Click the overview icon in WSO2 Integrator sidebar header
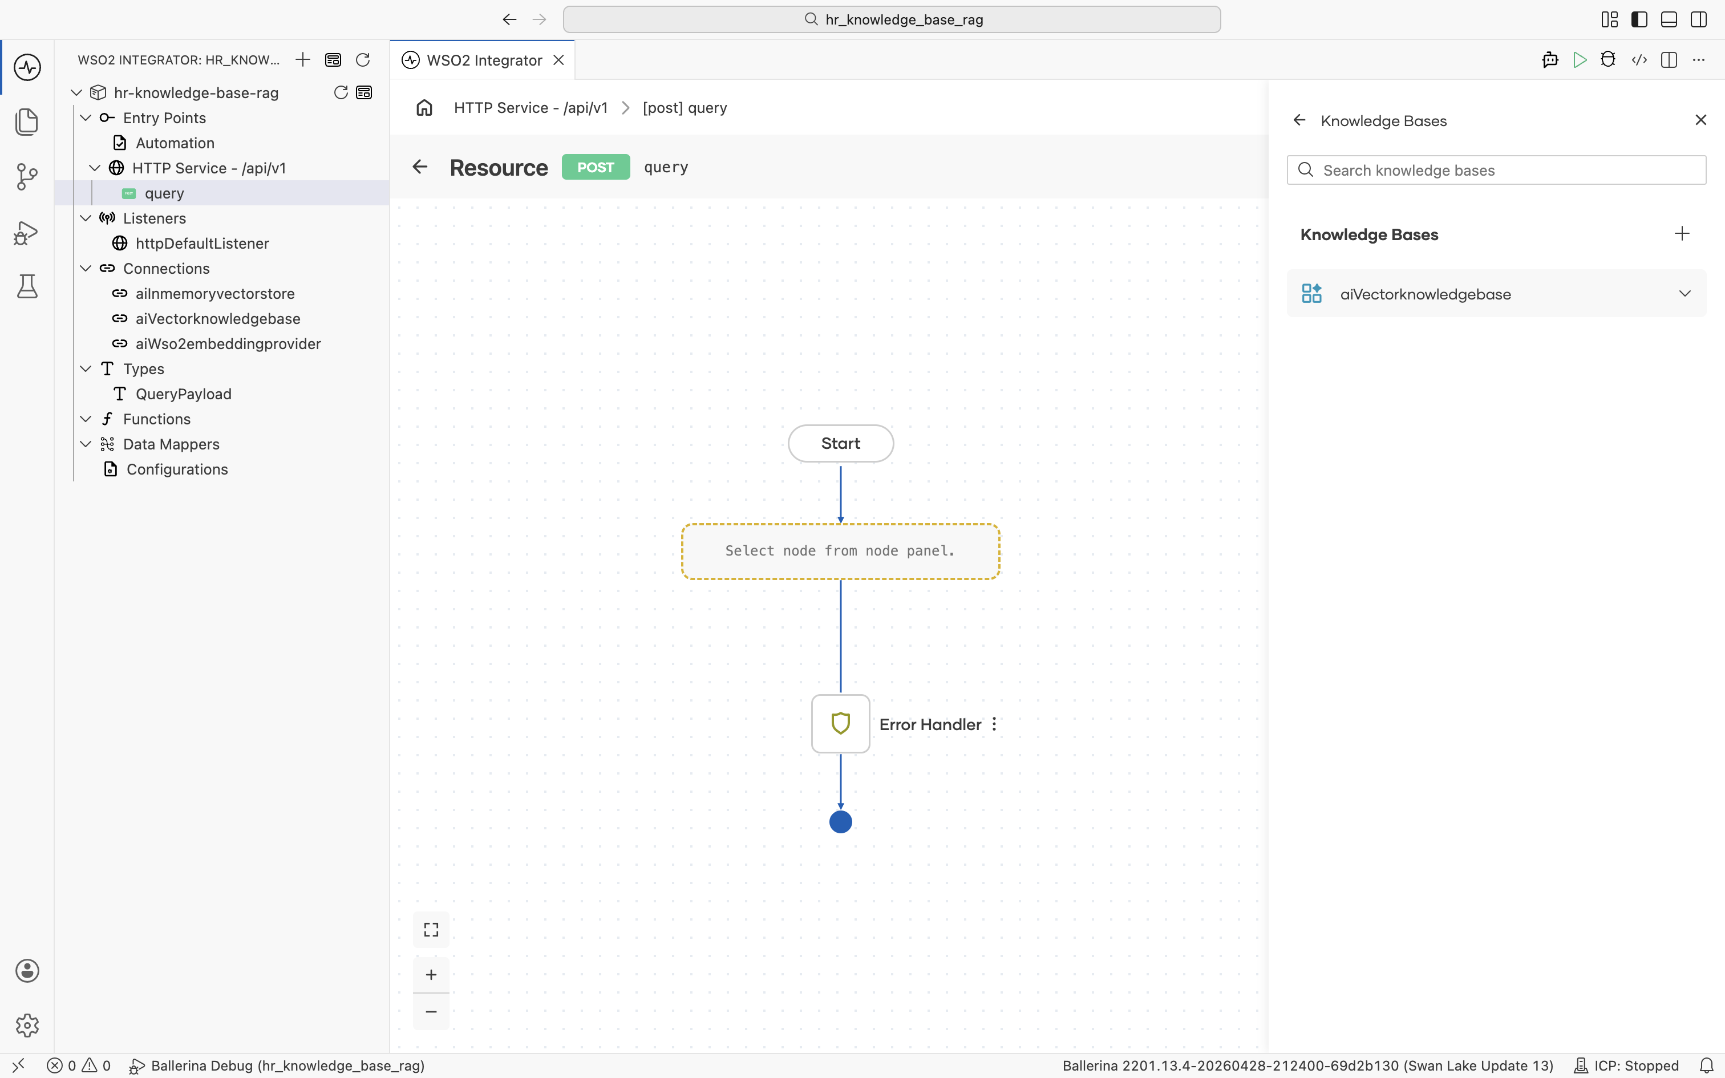Image resolution: width=1725 pixels, height=1078 pixels. pos(333,60)
